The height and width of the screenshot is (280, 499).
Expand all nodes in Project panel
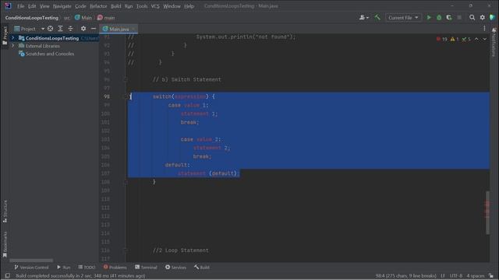click(60, 29)
